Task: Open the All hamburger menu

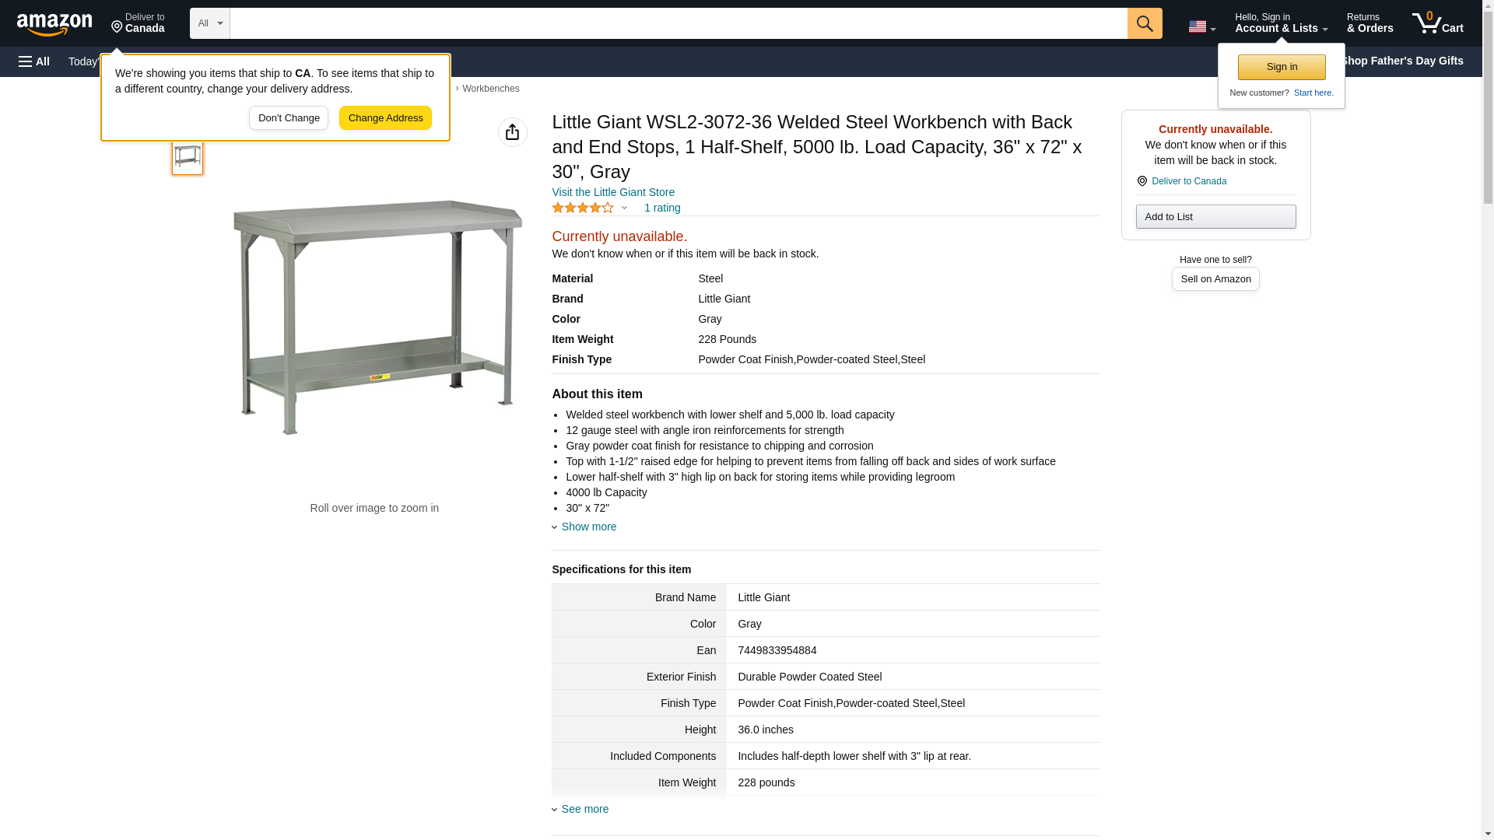Action: pos(34,61)
